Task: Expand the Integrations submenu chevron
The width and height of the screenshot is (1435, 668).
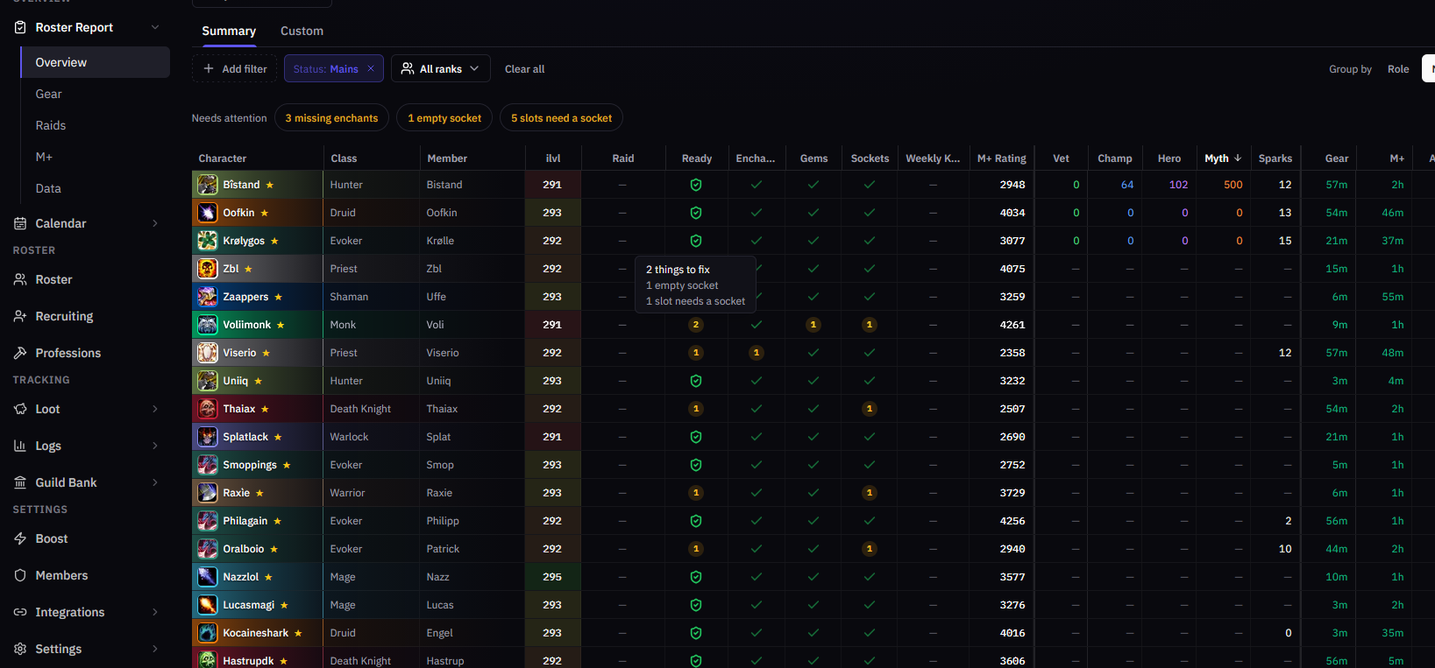Action: click(x=155, y=612)
